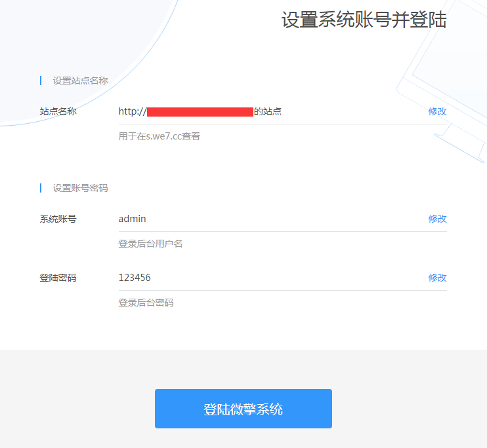Screen dimensions: 487x448
Task: Click the 设置系统账号并登陆 page title
Action: 364,20
